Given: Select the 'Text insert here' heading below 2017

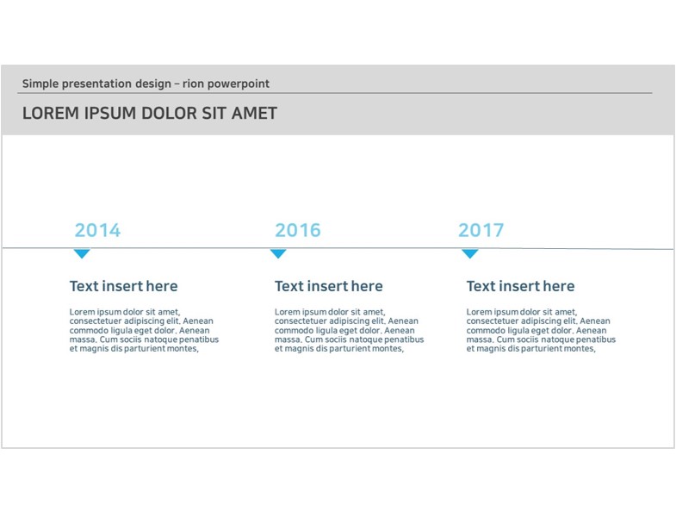Looking at the screenshot, I should [520, 286].
